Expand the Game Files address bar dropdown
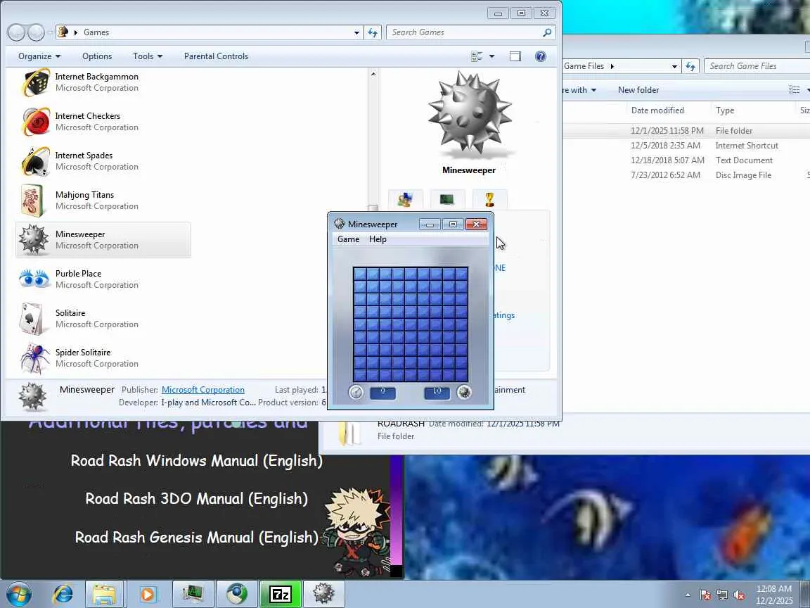The image size is (810, 608). [674, 66]
